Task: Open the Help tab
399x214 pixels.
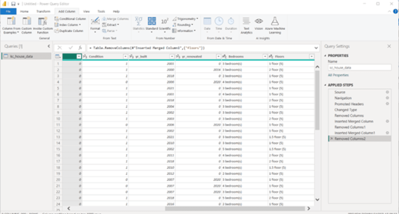Action: [116, 11]
